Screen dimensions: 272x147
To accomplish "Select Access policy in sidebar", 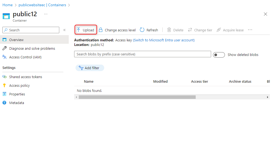I will pos(19,86).
